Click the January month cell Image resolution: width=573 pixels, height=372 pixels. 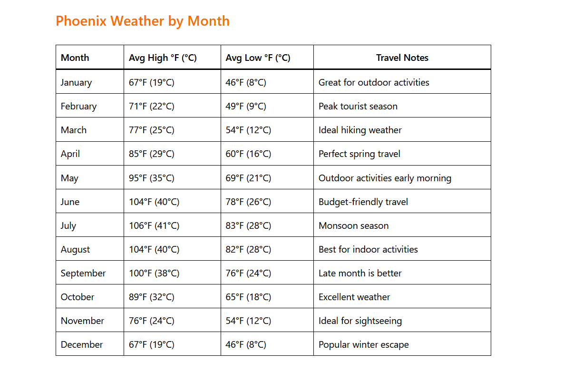[76, 82]
